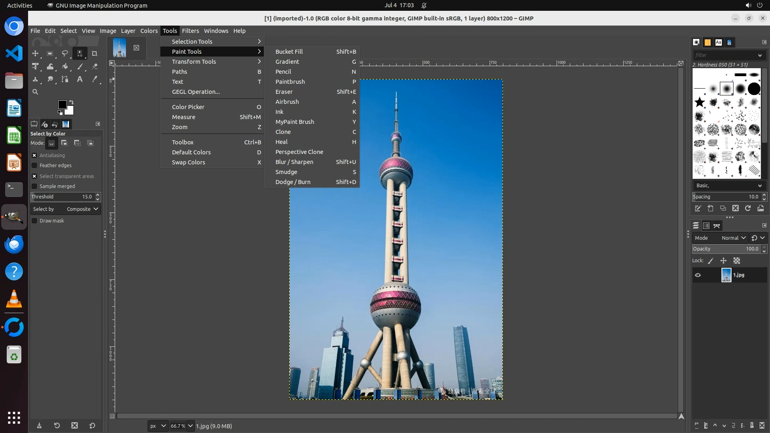
Task: Hide the 1.jpg layer with eye icon
Action: (x=698, y=275)
